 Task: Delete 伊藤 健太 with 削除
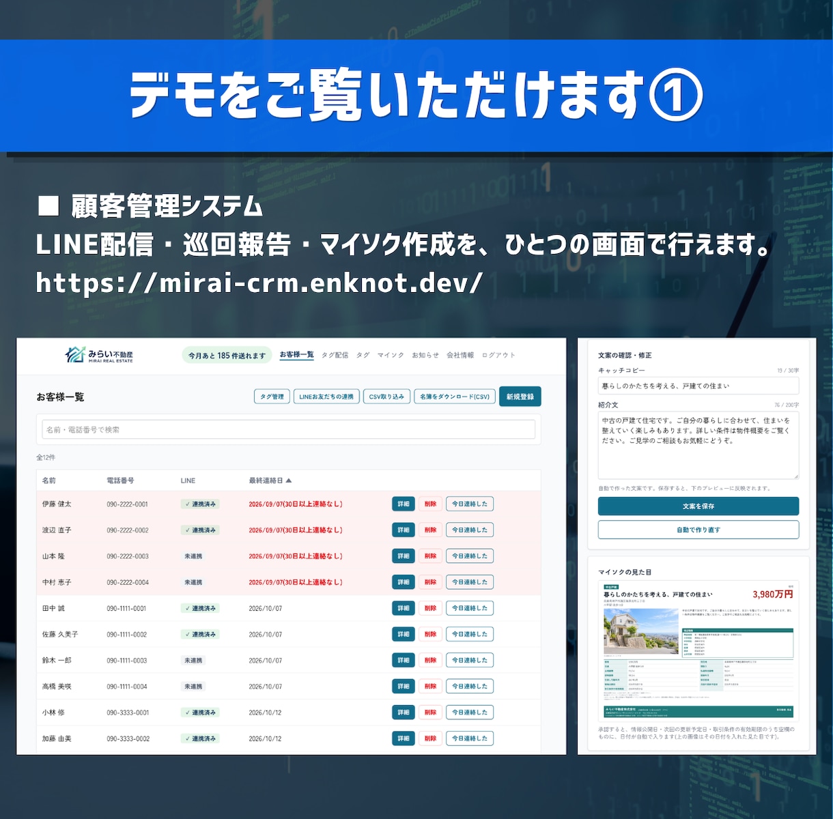pyautogui.click(x=430, y=504)
